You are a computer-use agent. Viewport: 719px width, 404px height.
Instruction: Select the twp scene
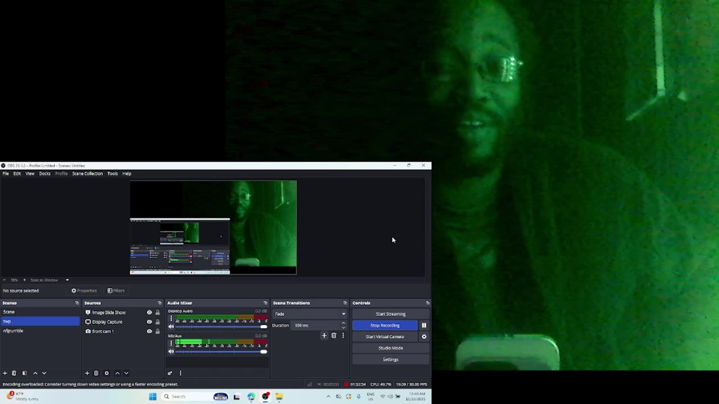click(40, 322)
